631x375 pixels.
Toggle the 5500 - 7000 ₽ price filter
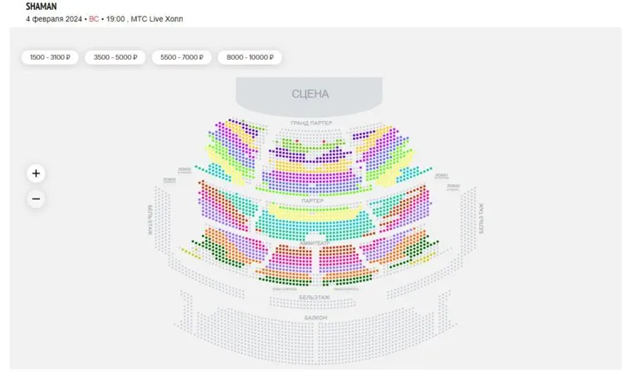[x=181, y=57]
